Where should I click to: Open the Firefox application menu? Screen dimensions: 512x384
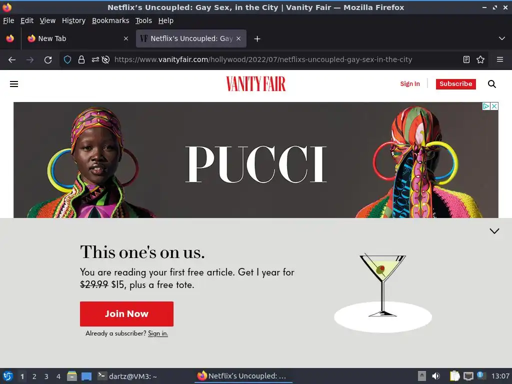[500, 59]
